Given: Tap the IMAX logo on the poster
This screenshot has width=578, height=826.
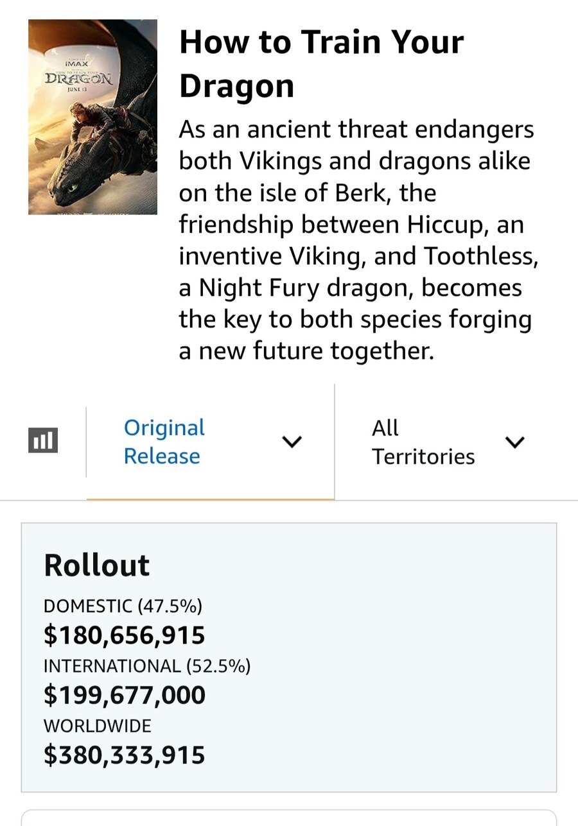Looking at the screenshot, I should coord(76,65).
